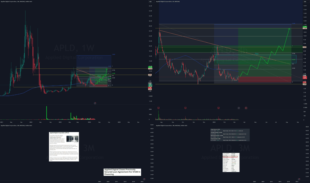Open the USD currency selector on 4h chart
This screenshot has width=310, height=183.
[307, 2]
